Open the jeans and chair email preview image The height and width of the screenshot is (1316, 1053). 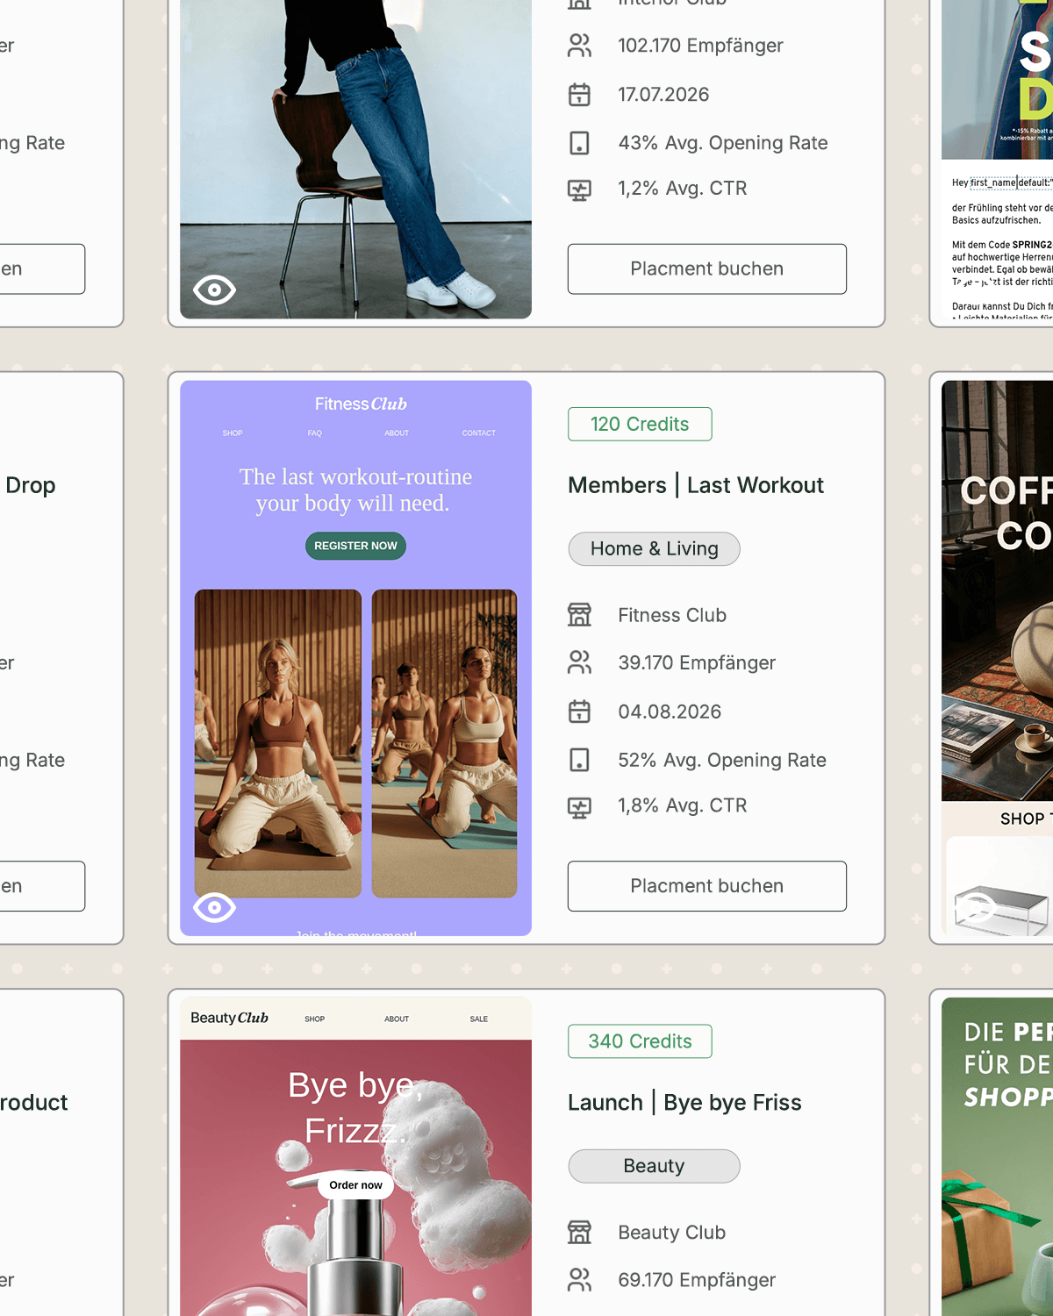[355, 159]
